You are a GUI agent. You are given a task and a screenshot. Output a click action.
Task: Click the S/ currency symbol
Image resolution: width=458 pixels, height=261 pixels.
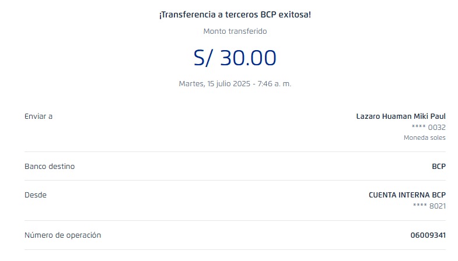[205, 58]
